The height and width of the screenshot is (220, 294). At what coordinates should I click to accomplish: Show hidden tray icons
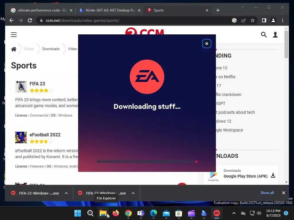[x=234, y=213]
